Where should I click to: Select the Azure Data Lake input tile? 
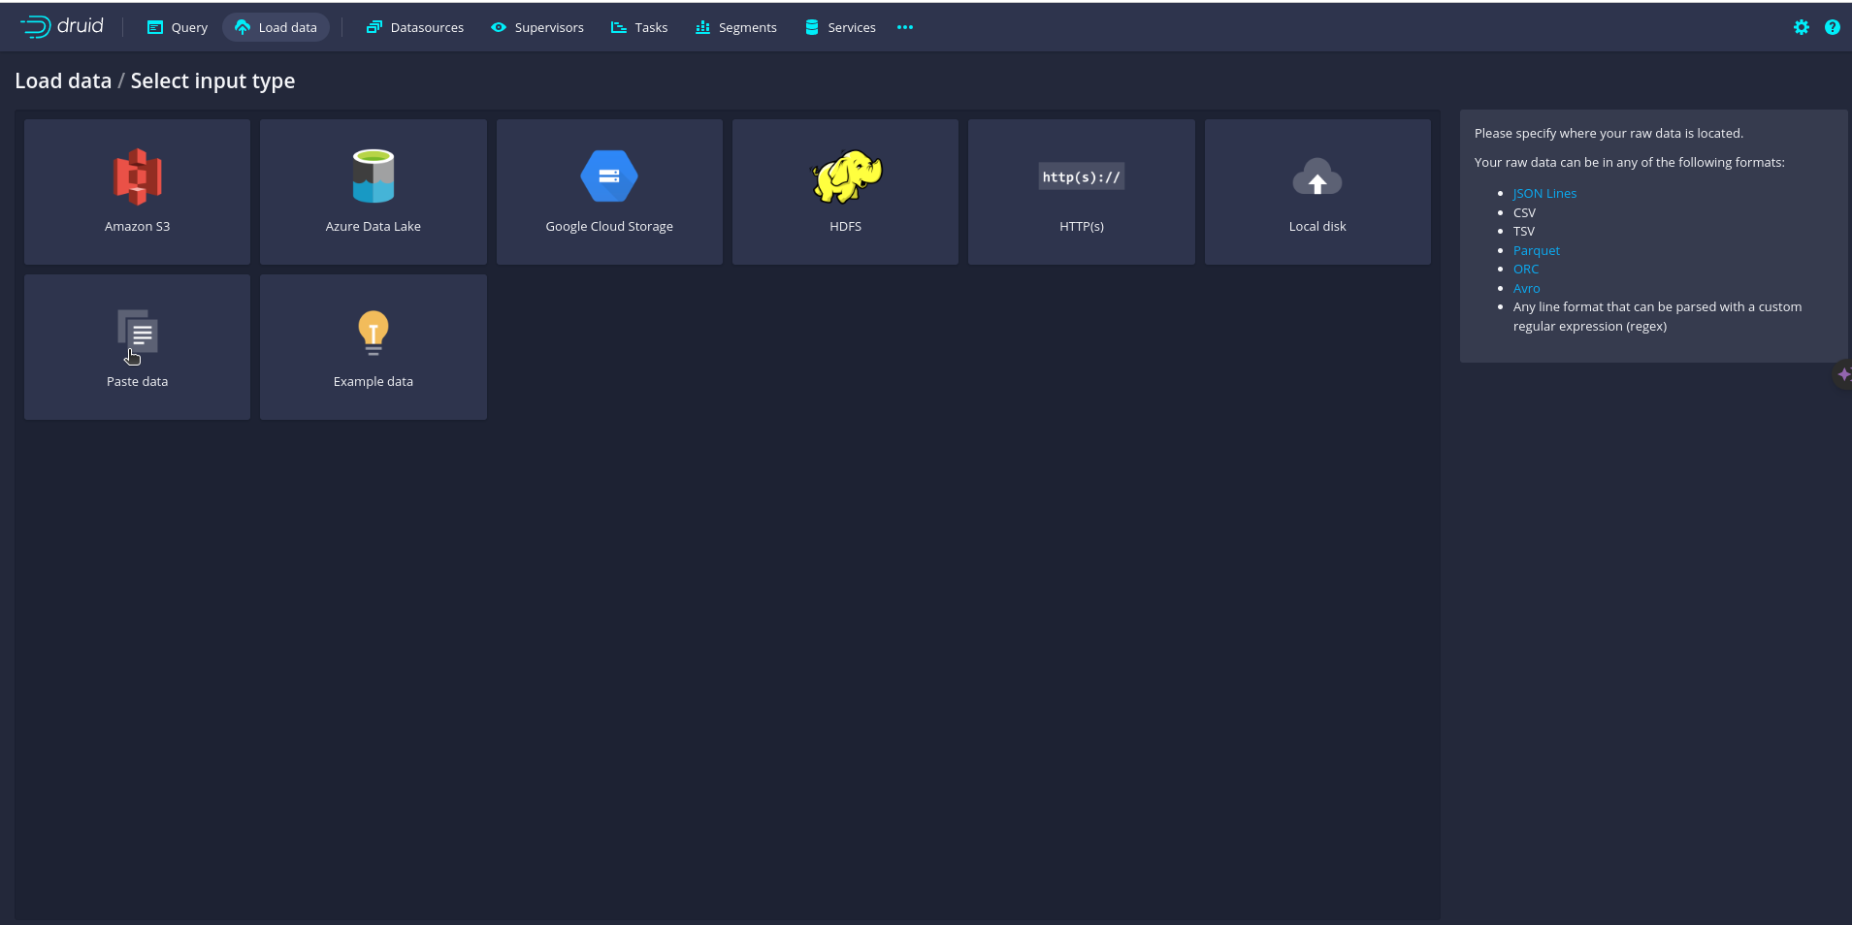(373, 191)
